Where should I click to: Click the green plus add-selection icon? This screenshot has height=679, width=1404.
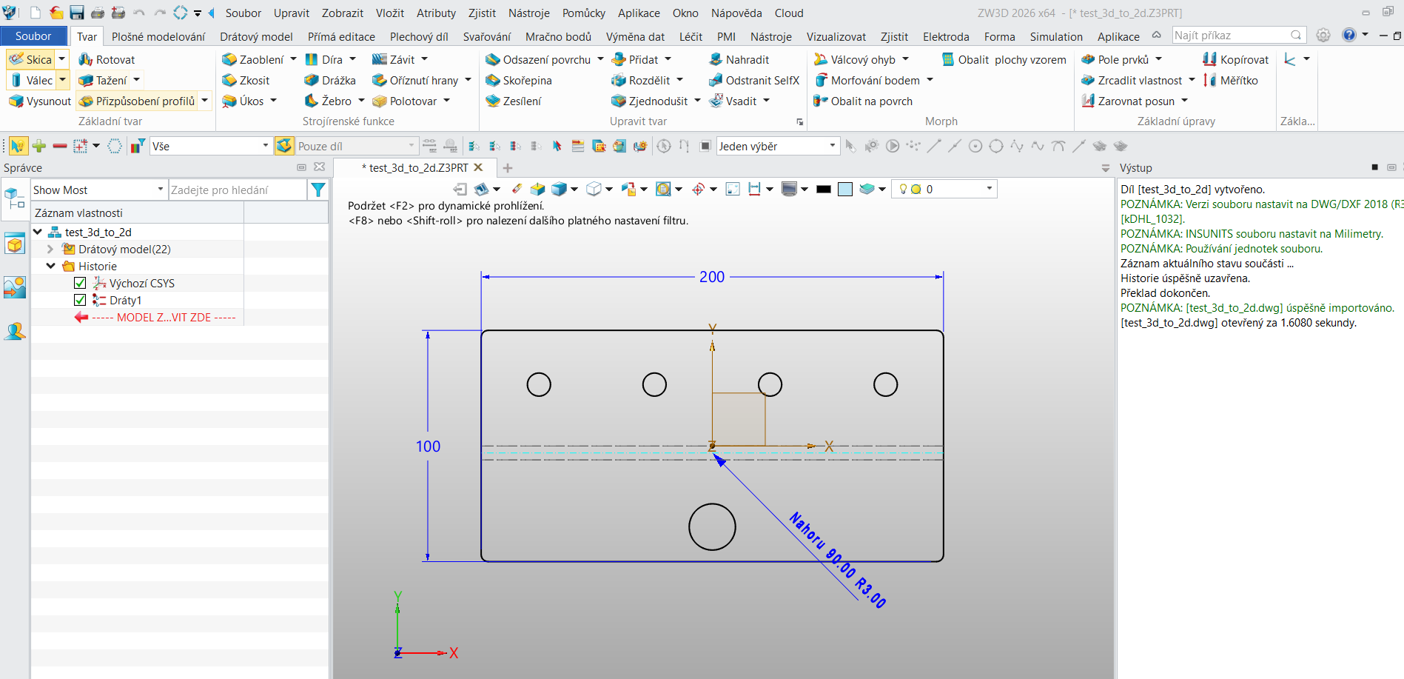point(39,146)
